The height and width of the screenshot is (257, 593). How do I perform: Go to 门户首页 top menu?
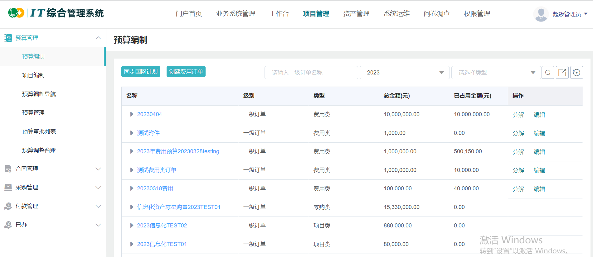point(189,14)
